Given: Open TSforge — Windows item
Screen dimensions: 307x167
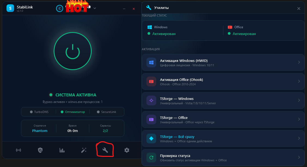Looking at the screenshot, I should point(223,100).
